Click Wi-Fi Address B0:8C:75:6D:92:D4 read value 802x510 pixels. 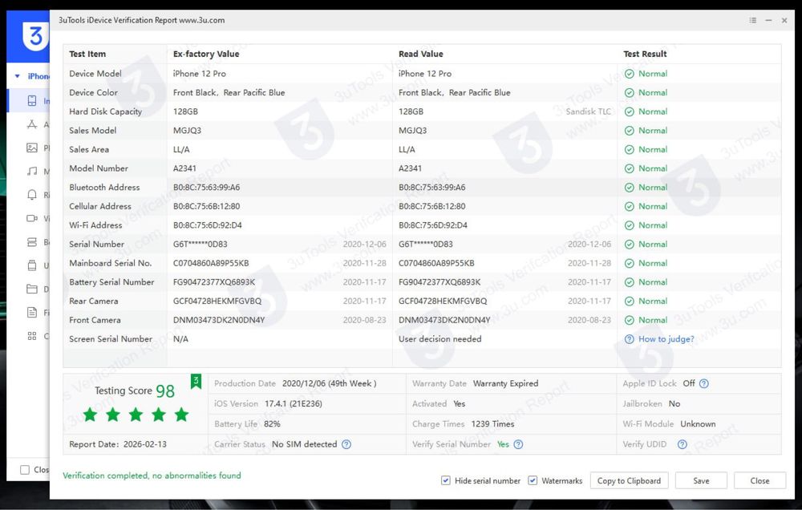433,225
